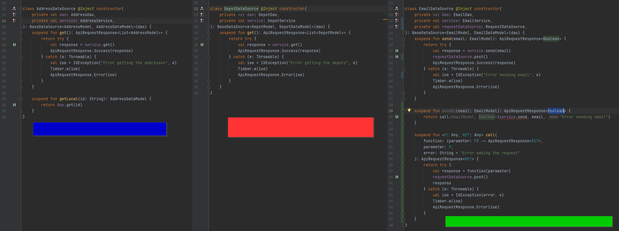Image resolution: width=619 pixels, height=231 pixels.
Task: Click the dependency gutter icon on requestDataSource constructor line
Action: click(x=397, y=27)
